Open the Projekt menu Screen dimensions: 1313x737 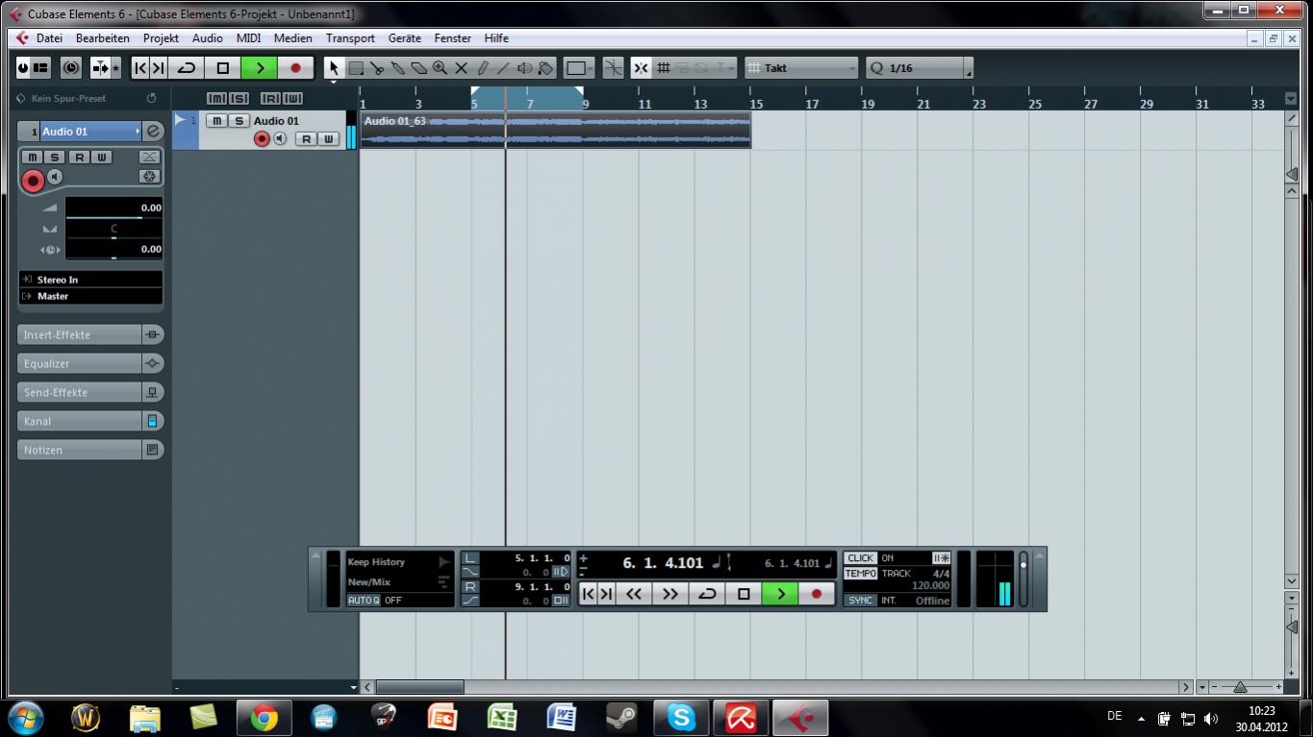tap(162, 38)
